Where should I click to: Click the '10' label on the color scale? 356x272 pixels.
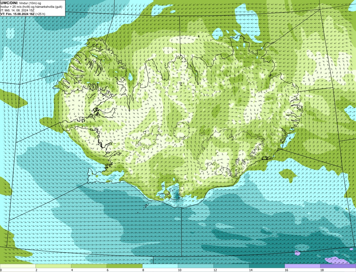tap(180, 270)
